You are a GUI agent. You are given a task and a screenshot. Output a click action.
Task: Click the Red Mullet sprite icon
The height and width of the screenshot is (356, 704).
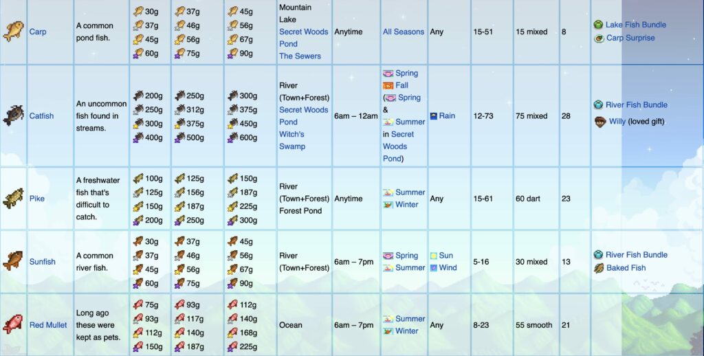(x=14, y=324)
